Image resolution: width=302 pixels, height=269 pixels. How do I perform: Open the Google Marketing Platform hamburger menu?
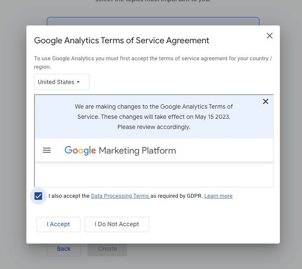47,150
